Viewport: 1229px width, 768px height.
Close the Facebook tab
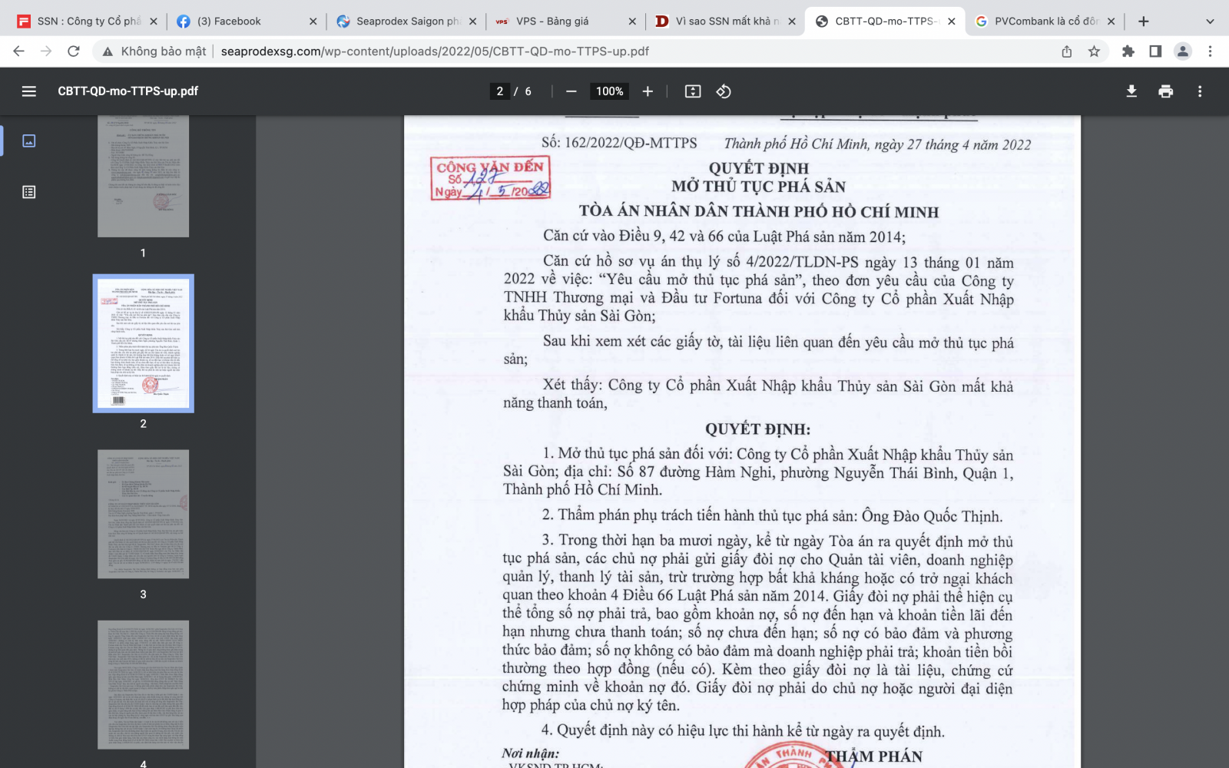pyautogui.click(x=313, y=22)
